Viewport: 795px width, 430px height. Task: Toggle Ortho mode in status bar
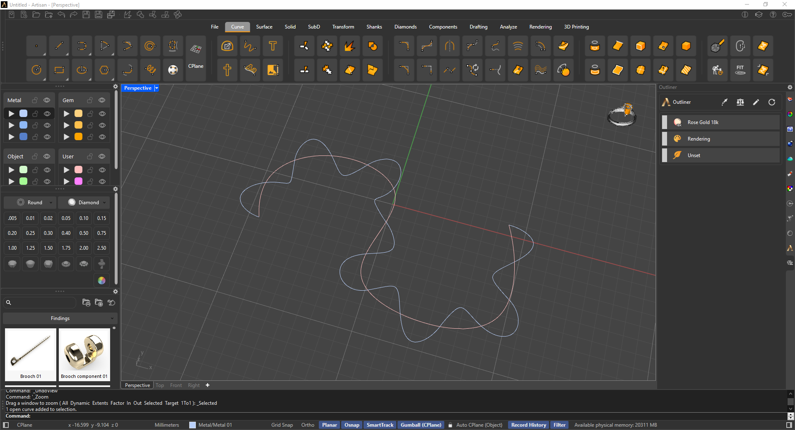click(308, 425)
